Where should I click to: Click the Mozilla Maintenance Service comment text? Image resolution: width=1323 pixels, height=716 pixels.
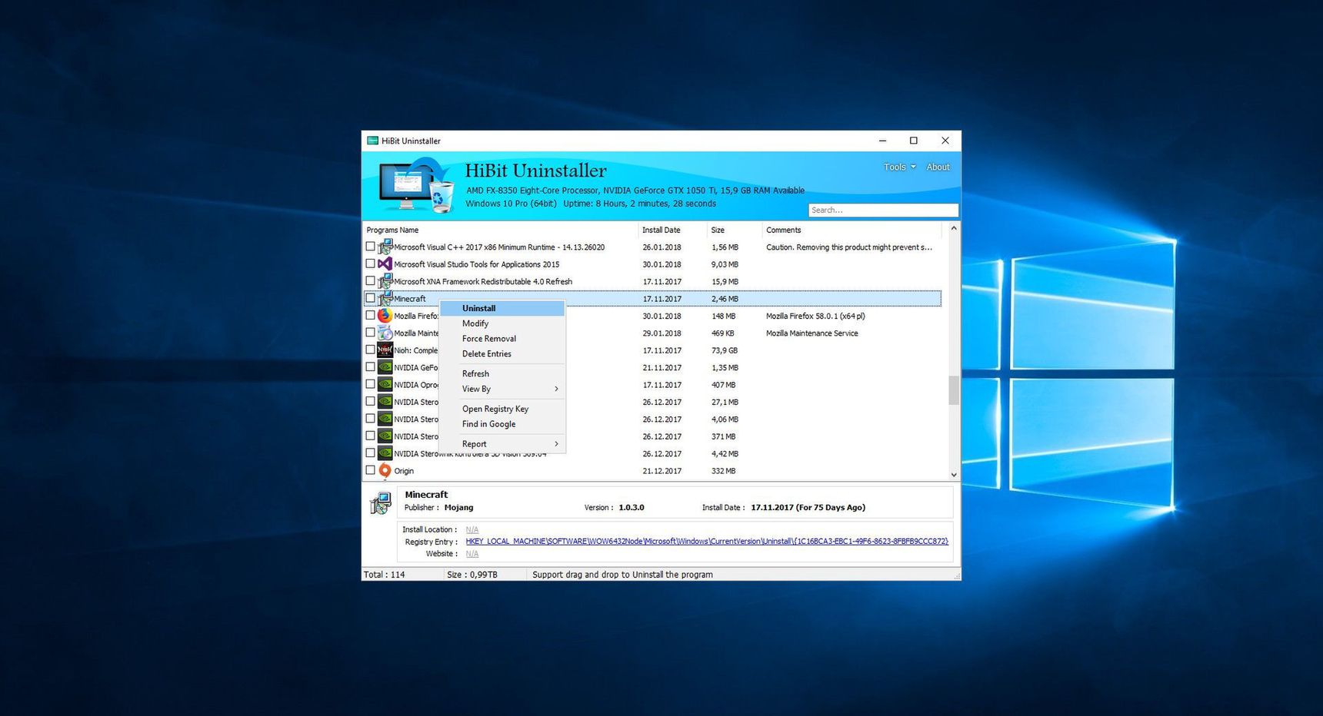(812, 333)
